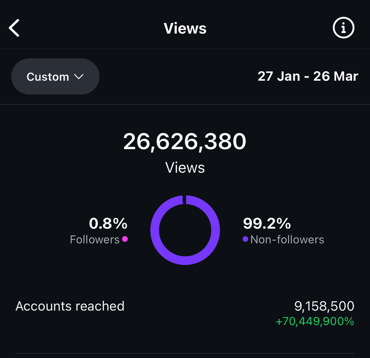Click the Non-followers legend label
Viewport: 370px width, 358px height.
287,239
